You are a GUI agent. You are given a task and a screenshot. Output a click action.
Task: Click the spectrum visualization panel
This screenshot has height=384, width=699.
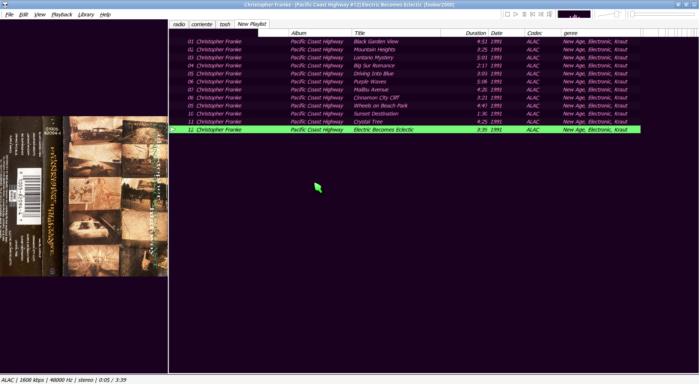574,14
